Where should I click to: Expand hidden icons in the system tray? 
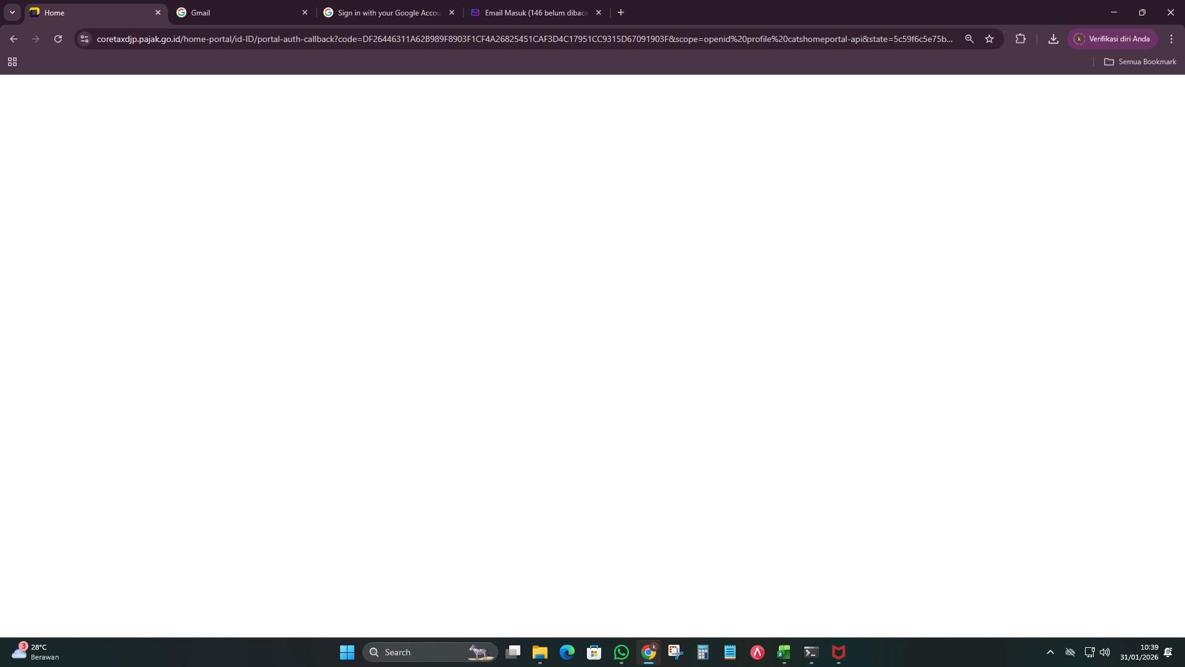(1050, 652)
